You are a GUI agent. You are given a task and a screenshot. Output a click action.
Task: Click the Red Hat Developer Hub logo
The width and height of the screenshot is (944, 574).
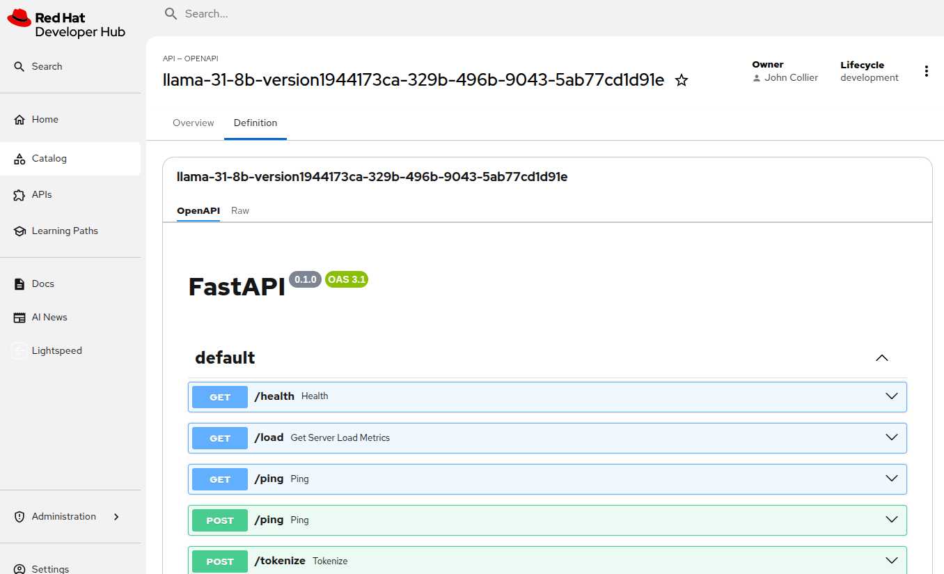point(66,24)
